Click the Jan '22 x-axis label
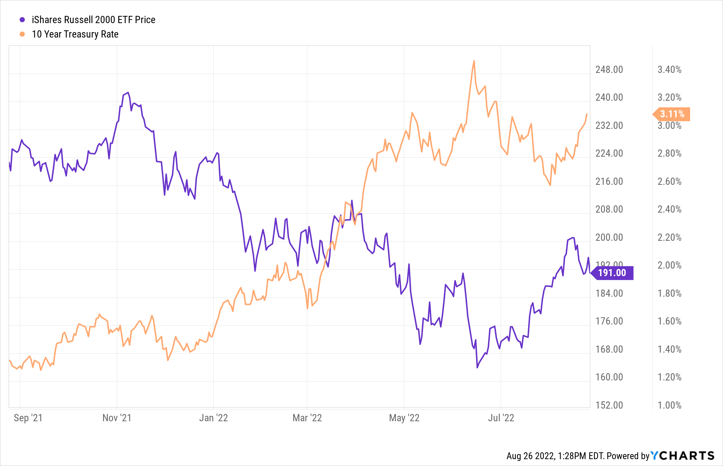 click(214, 418)
